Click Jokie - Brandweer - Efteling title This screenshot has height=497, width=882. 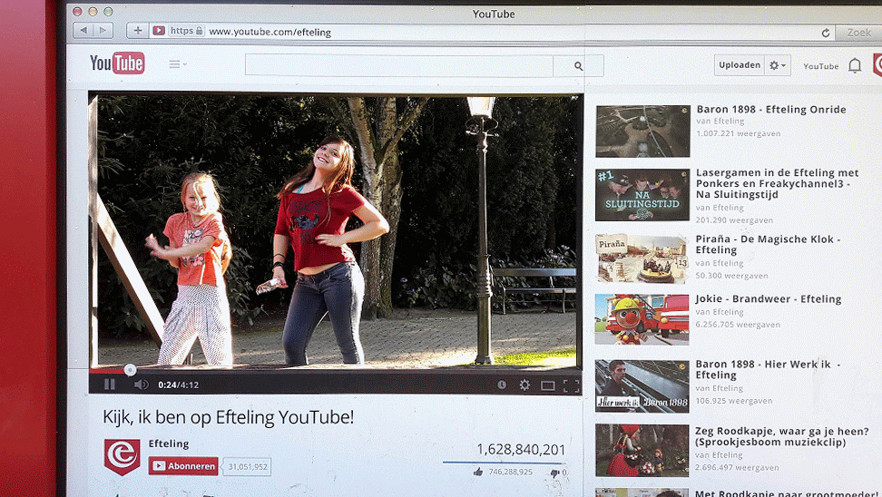(769, 299)
